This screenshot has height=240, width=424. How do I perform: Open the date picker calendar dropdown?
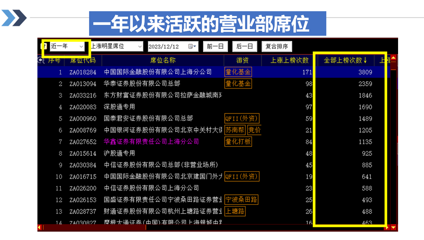pos(192,47)
